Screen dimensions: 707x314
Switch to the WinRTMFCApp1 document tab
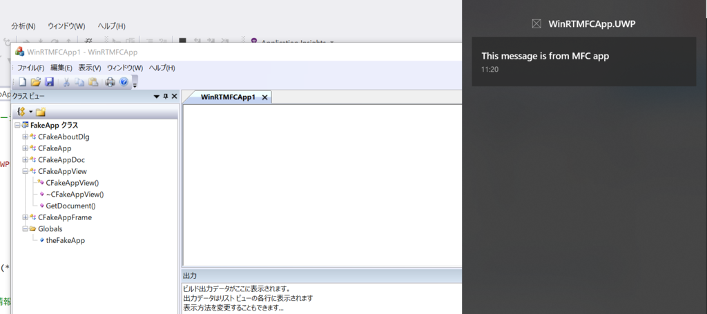point(228,97)
